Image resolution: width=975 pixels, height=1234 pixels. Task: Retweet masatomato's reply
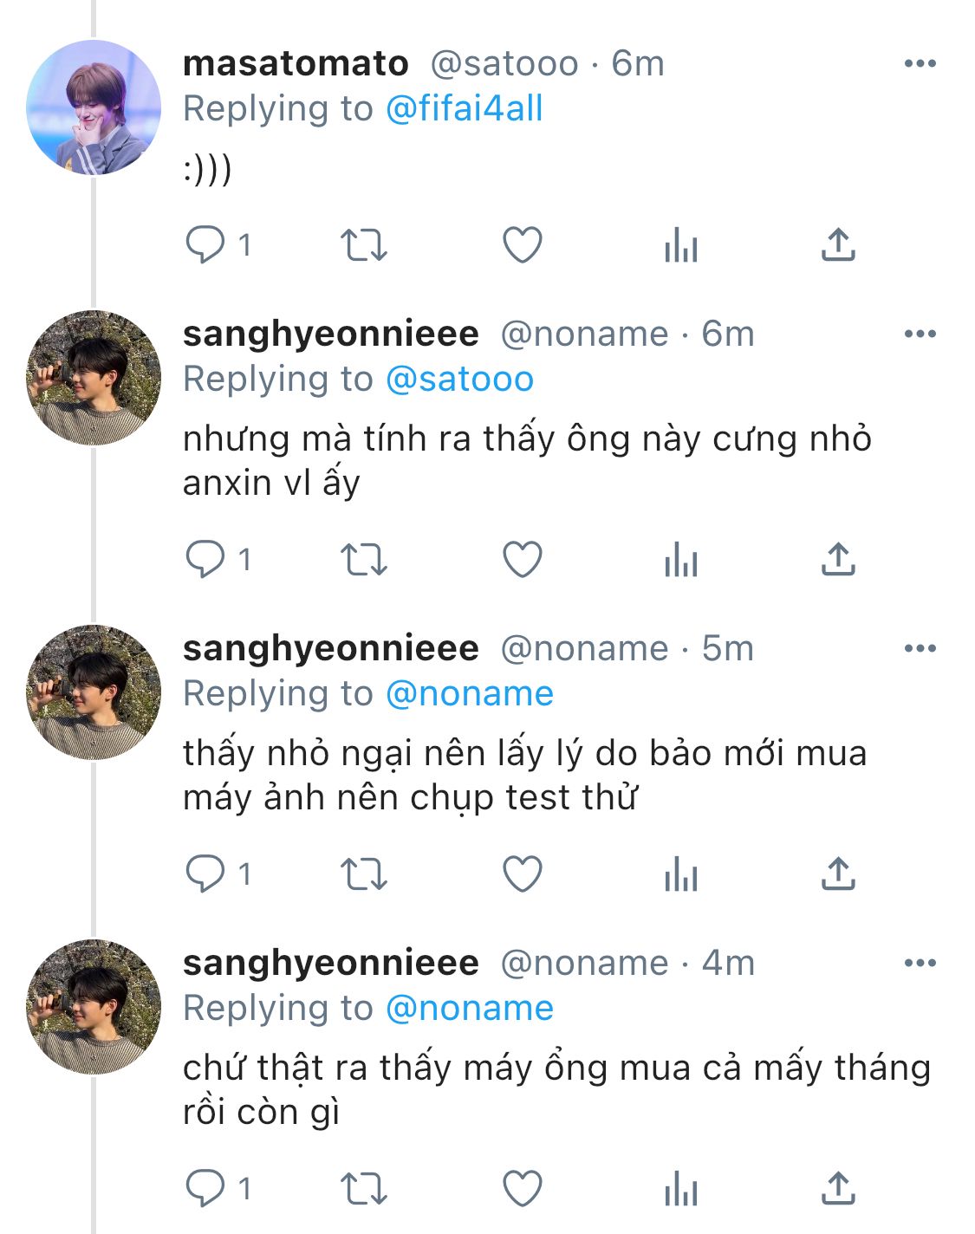pyautogui.click(x=363, y=245)
